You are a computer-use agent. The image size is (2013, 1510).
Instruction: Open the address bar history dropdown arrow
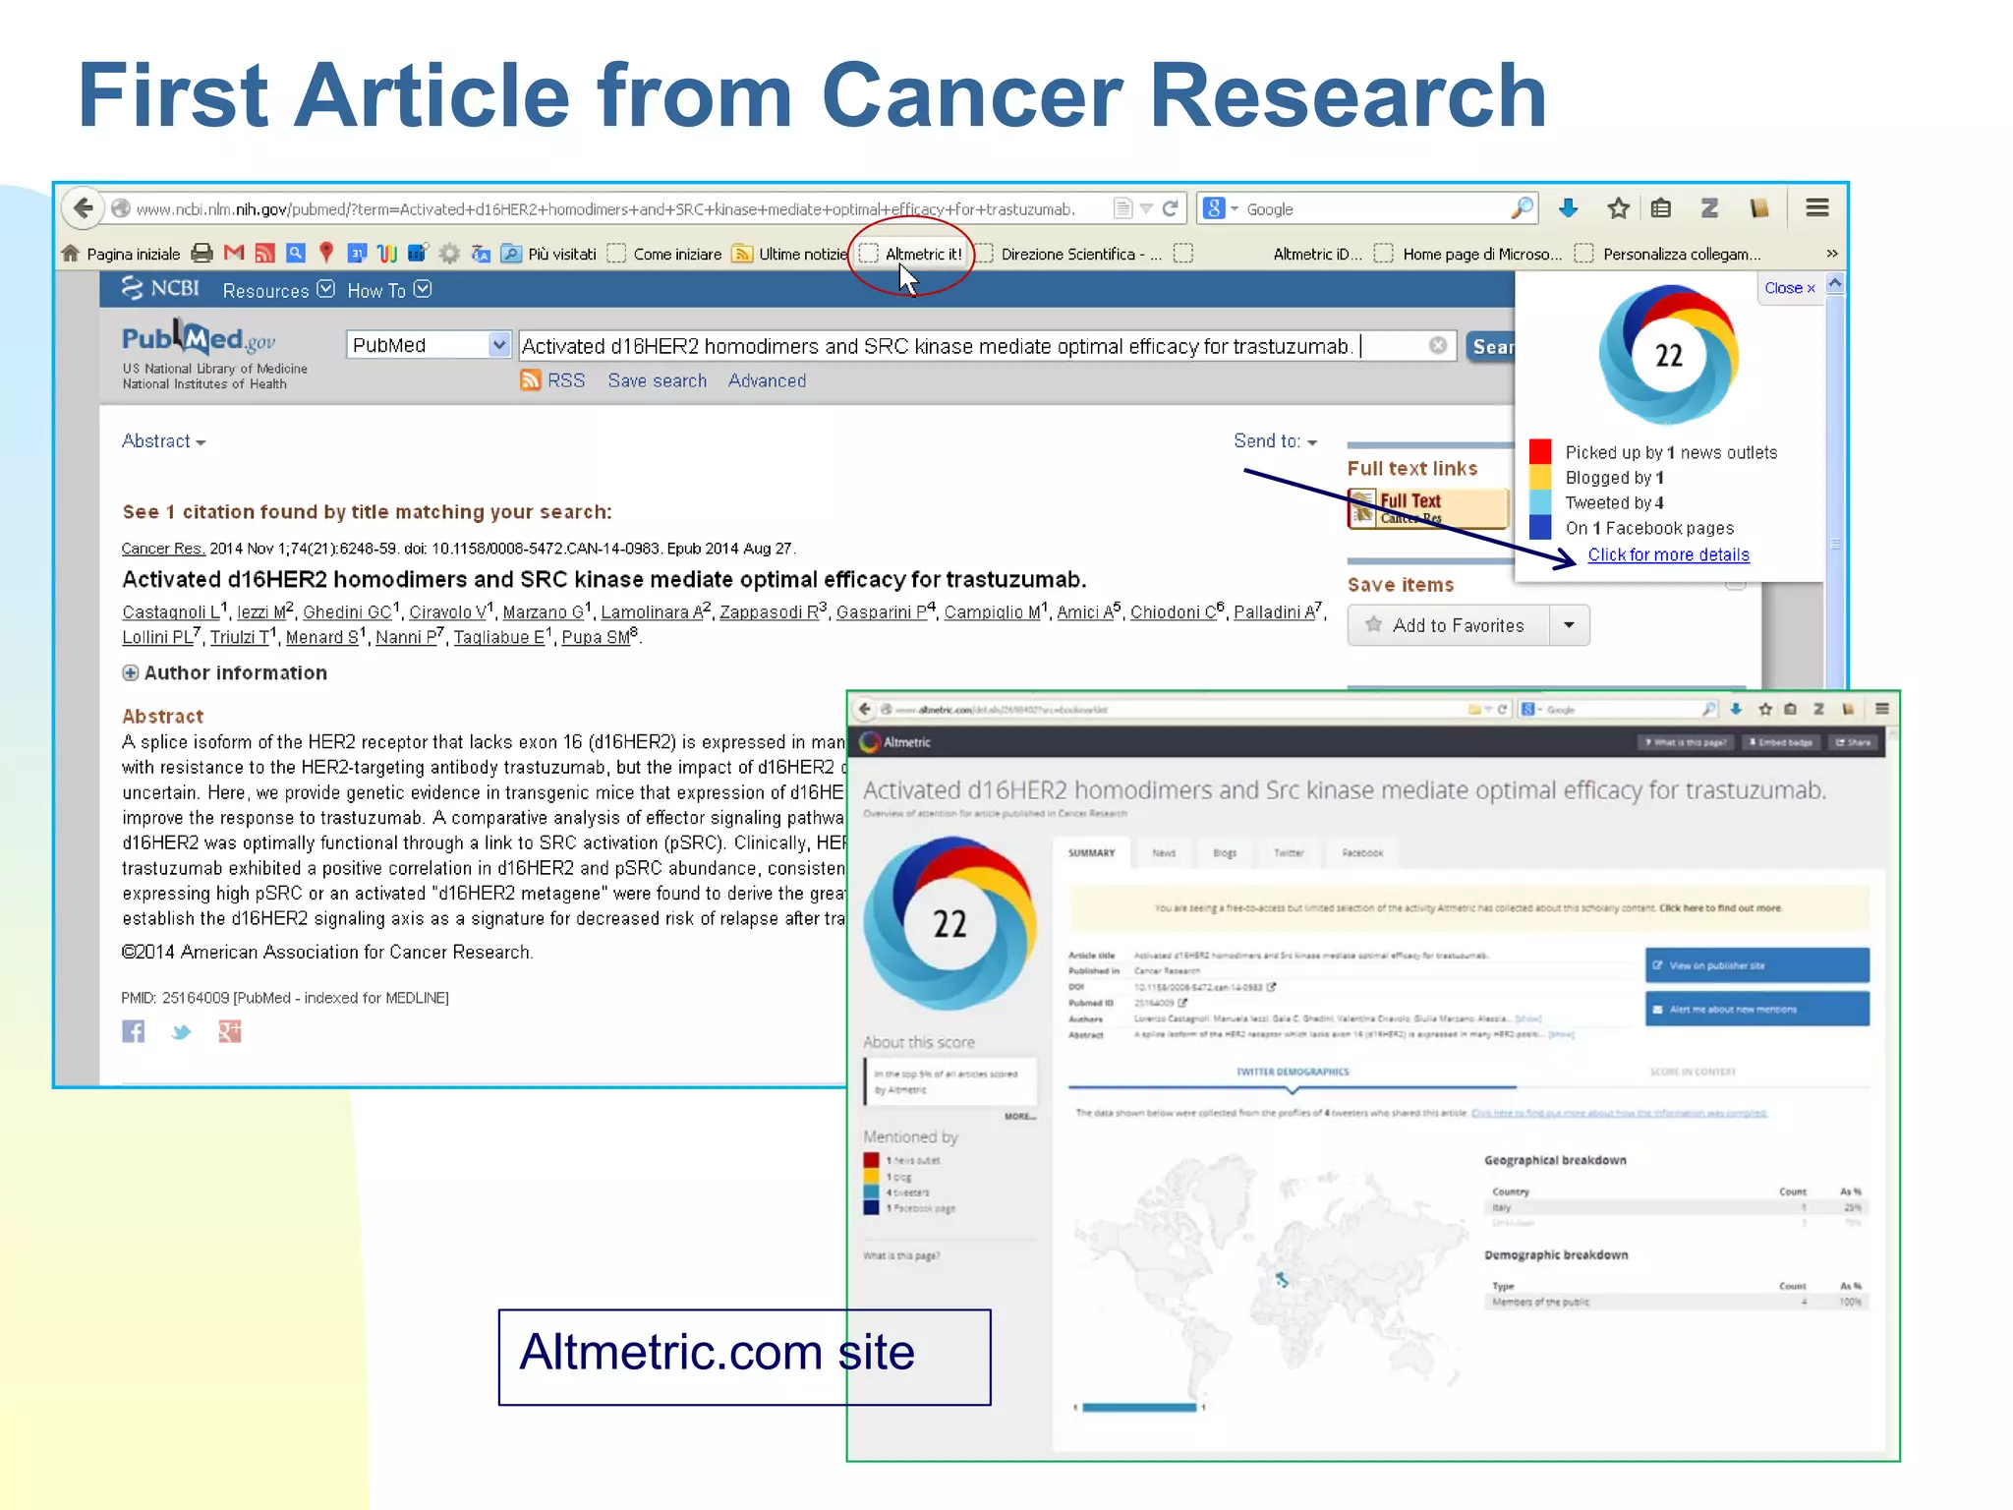[1146, 208]
